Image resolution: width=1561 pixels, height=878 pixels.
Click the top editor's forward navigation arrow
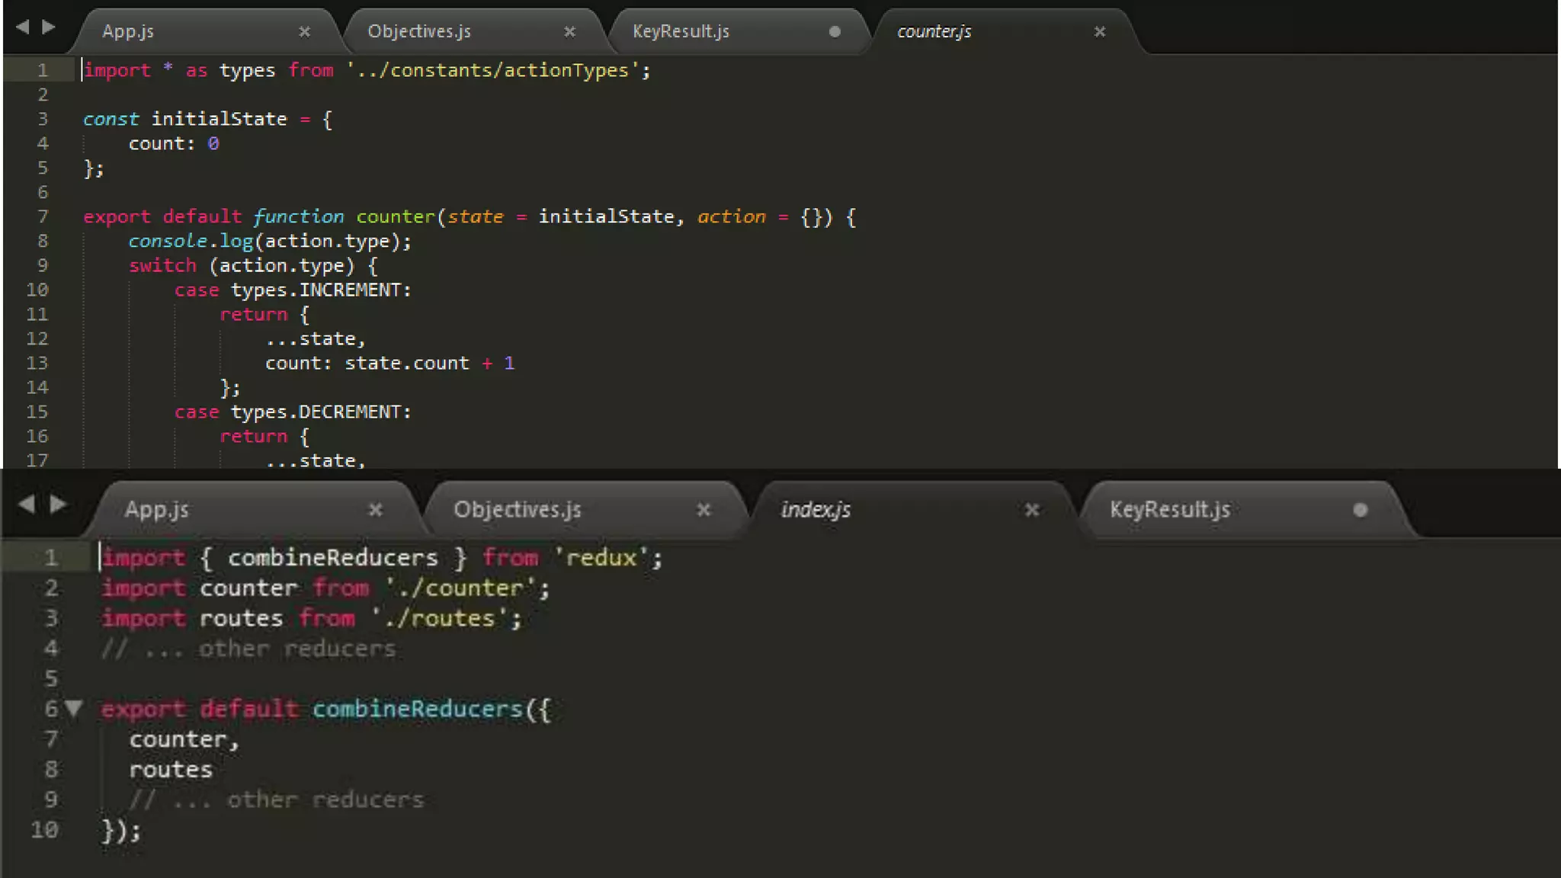tap(49, 27)
